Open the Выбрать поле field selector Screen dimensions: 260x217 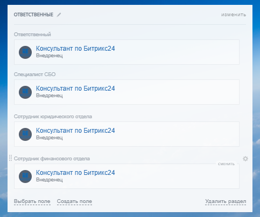click(32, 201)
